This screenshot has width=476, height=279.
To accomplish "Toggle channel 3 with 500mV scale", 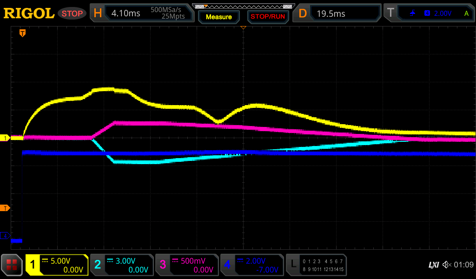I will [187, 265].
